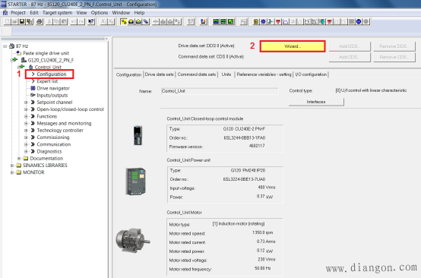This screenshot has width=421, height=278.
Task: Click the first green monitor toolbar icon
Action: [x=216, y=21]
